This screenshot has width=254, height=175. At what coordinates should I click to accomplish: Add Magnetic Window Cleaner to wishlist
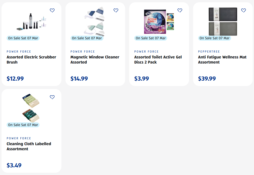pos(116,10)
